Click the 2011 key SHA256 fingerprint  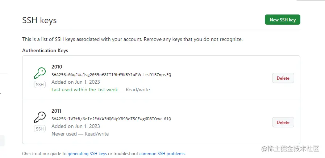point(111,119)
